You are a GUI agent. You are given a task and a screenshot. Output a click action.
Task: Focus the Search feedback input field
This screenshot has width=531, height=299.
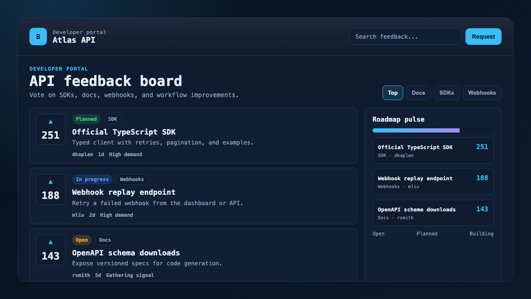405,37
